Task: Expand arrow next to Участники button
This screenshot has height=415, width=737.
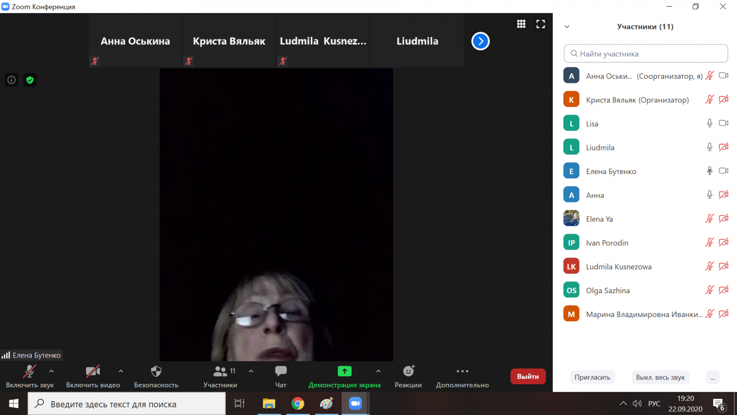Action: coord(251,371)
